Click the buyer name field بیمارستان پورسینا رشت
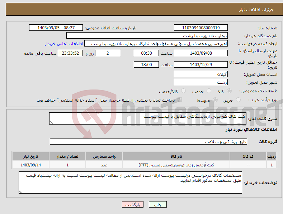 pos(147,36)
